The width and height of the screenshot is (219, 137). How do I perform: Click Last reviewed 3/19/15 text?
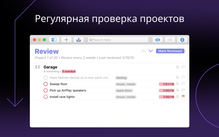pos(117,58)
